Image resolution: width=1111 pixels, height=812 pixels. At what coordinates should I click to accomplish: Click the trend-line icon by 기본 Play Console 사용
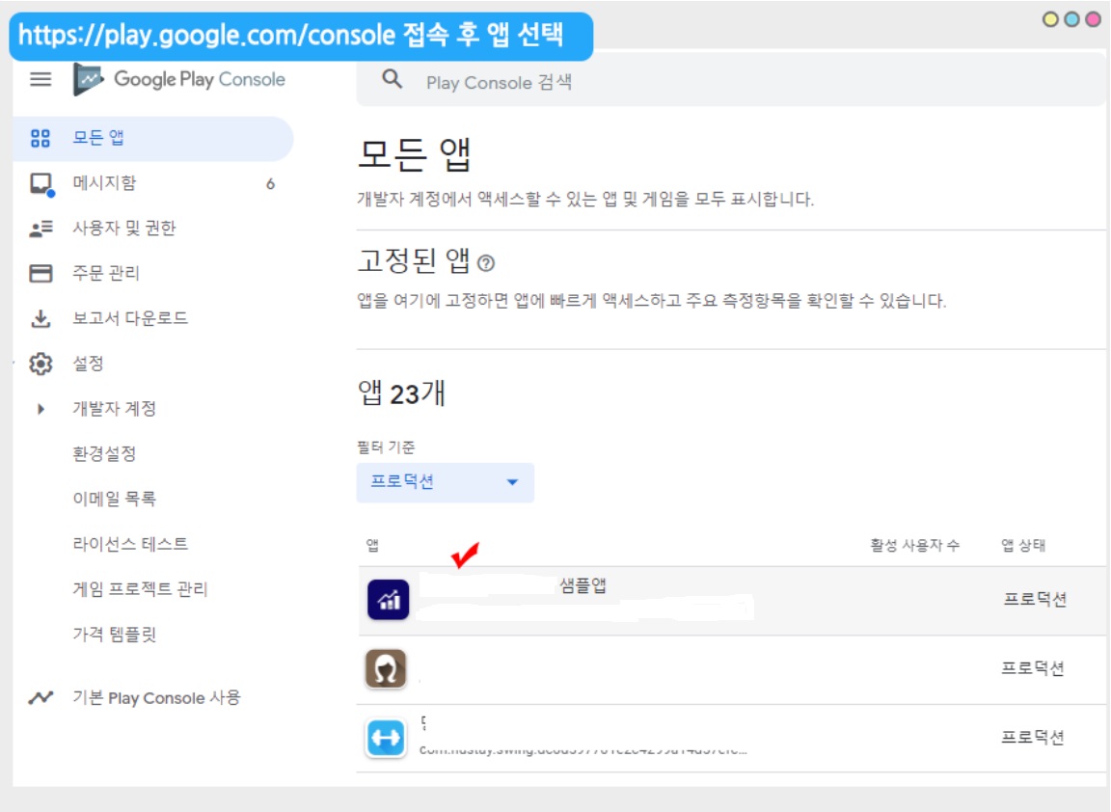pos(41,698)
